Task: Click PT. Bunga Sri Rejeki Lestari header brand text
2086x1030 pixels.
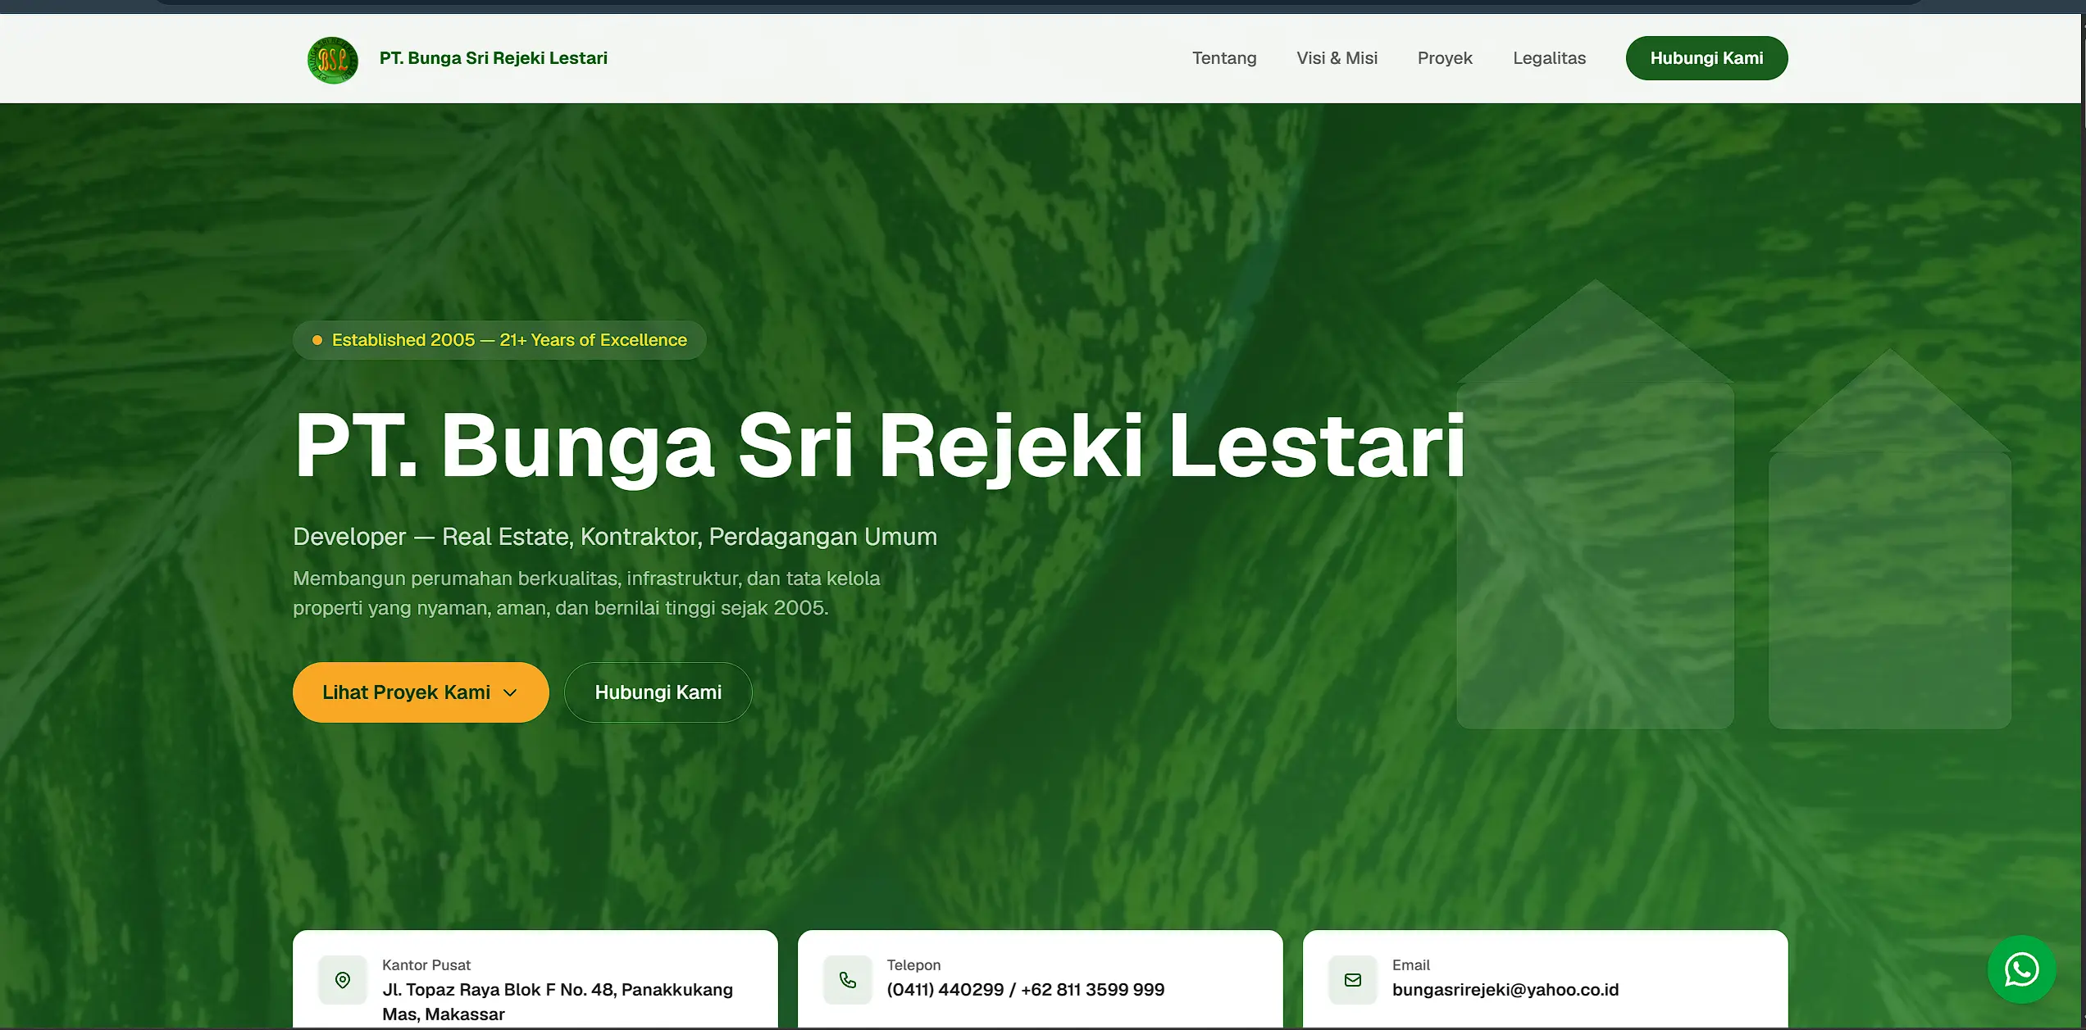Action: (x=494, y=58)
